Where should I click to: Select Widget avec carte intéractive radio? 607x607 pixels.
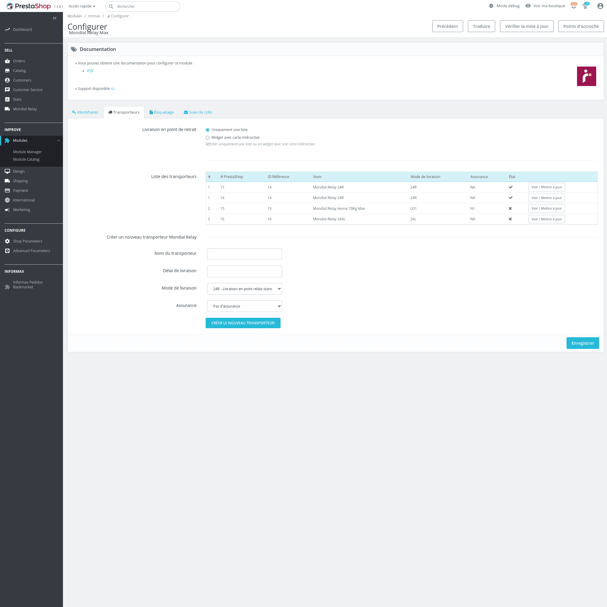point(208,138)
